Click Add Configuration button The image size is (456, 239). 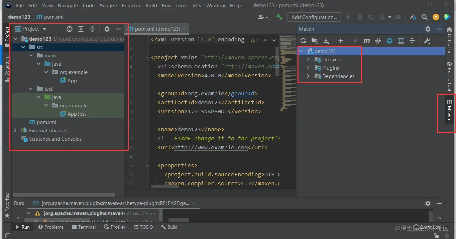click(x=314, y=17)
